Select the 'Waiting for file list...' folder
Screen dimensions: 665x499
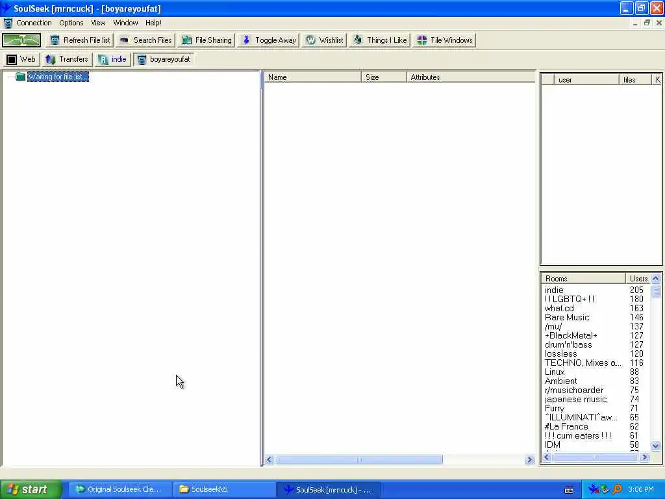[x=58, y=77]
